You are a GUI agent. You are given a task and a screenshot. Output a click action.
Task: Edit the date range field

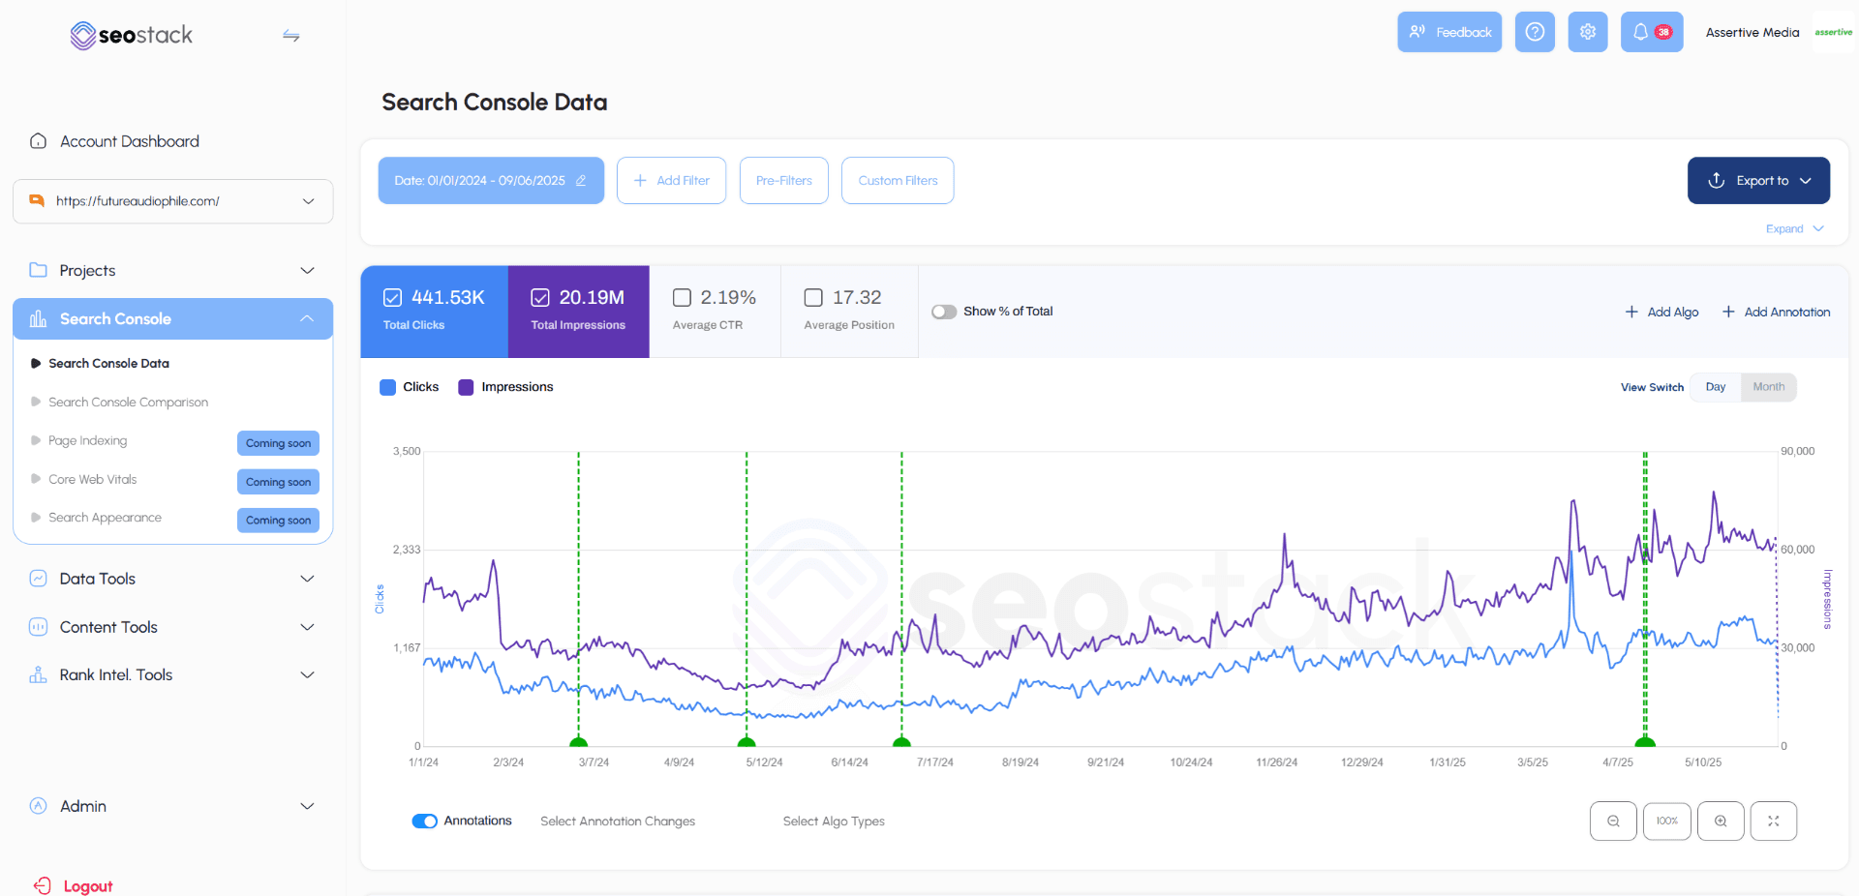(x=581, y=180)
